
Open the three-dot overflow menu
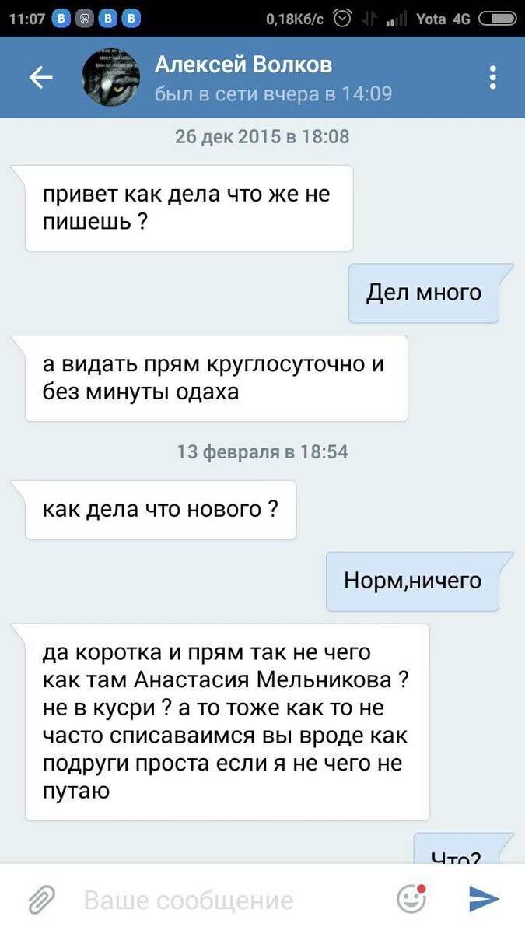492,77
